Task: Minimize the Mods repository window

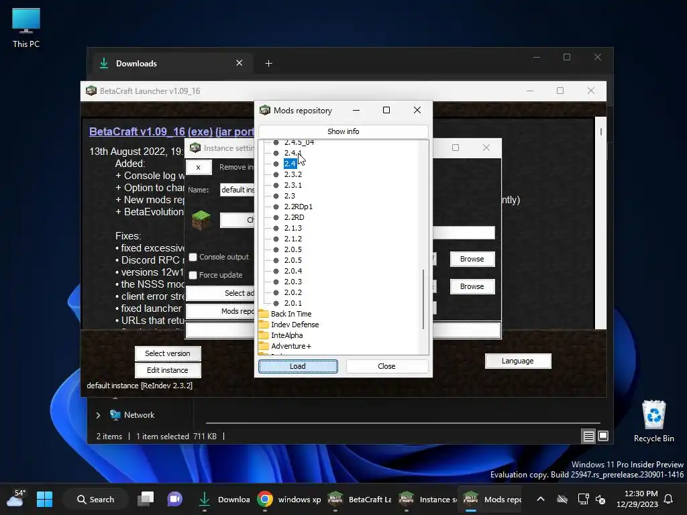Action: point(356,111)
